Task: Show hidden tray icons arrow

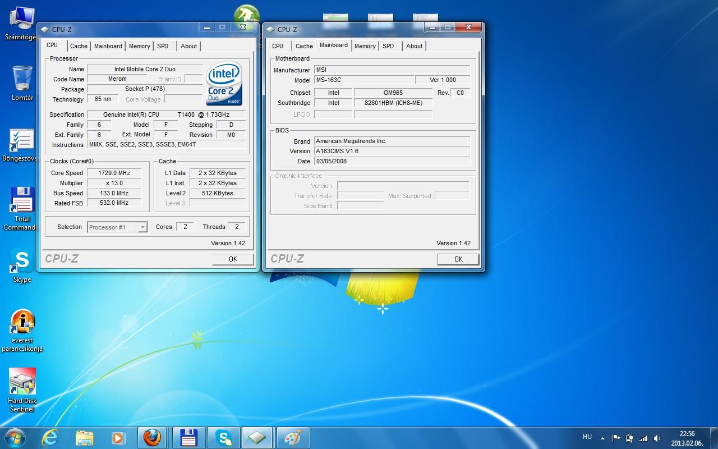Action: point(602,438)
